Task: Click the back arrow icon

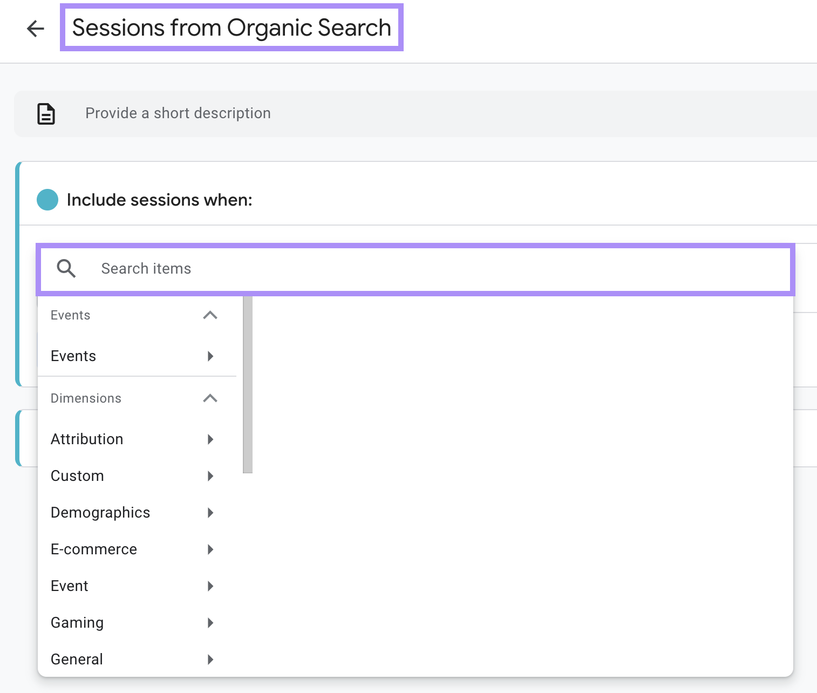Action: (35, 29)
